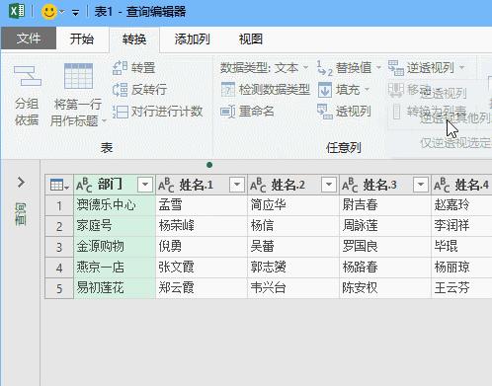492x386 pixels.
Task: Expand the 逆透视列 dropdown arrow
Action: point(461,68)
